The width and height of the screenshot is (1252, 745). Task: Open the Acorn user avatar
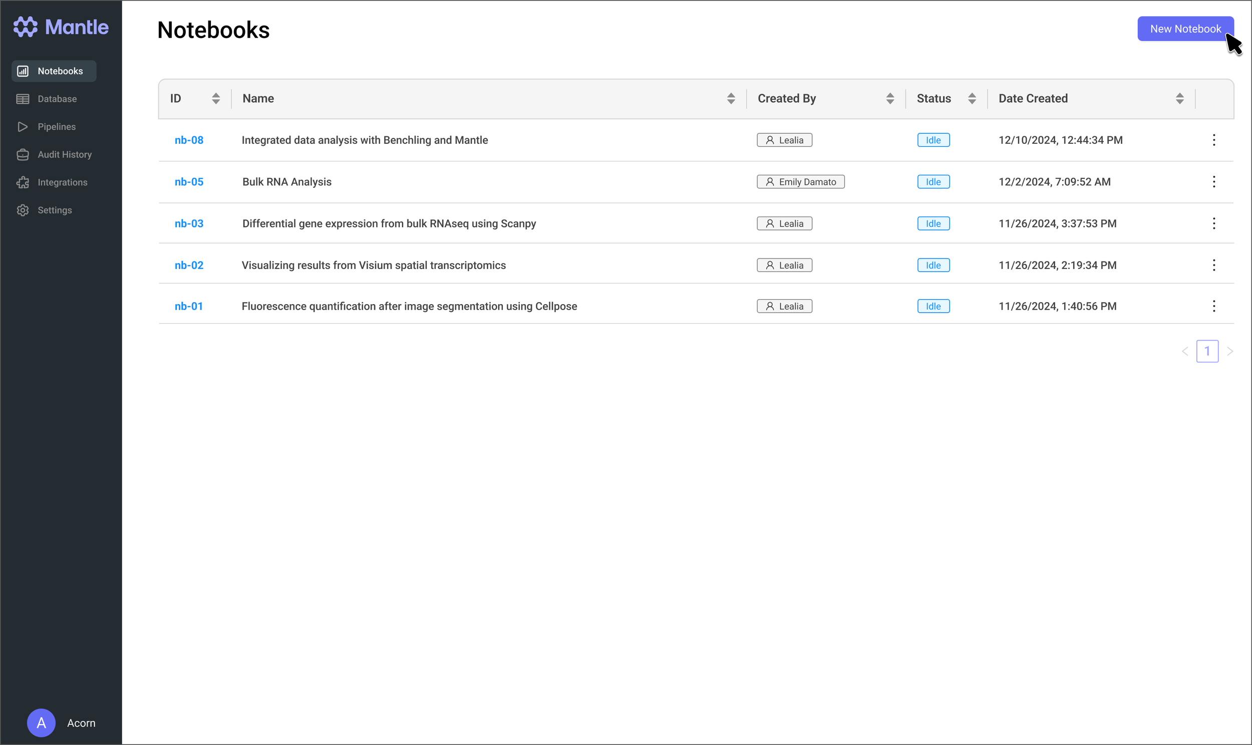click(x=41, y=723)
